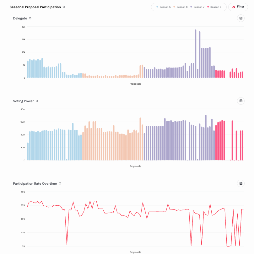This screenshot has height=254, width=254.
Task: Click the info icon beside Participation Rate Overtime
Action: pyautogui.click(x=60, y=183)
